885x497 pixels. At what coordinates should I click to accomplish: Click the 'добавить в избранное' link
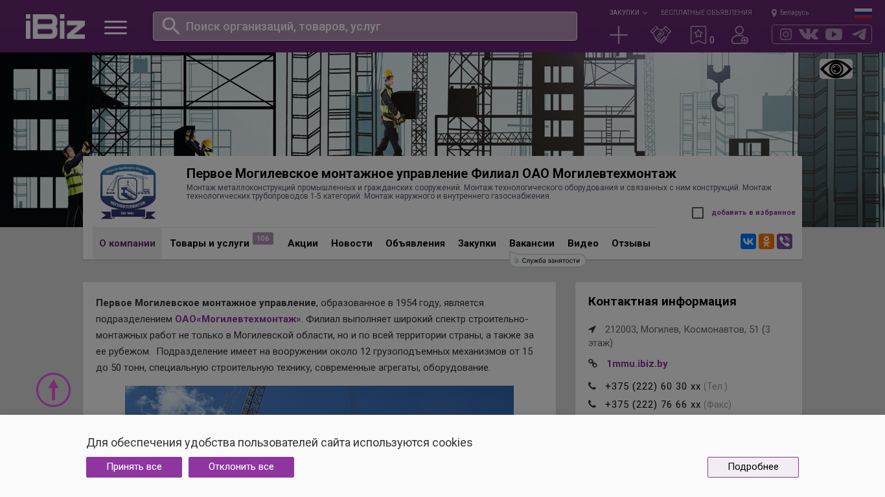pos(753,212)
